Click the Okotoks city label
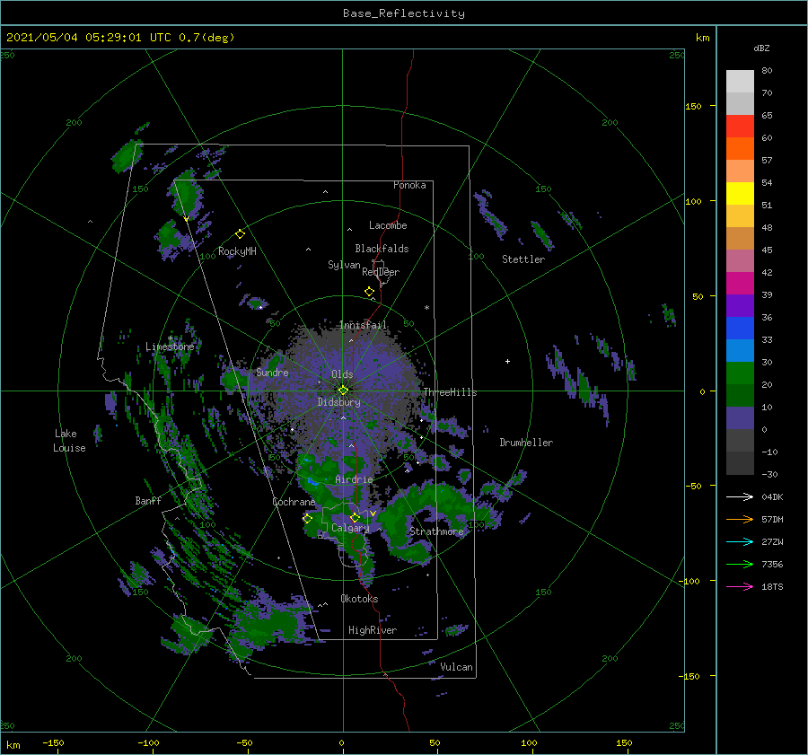This screenshot has height=755, width=808. (x=359, y=599)
